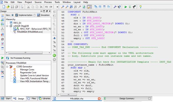173x102 pixels.
Task: Collapse the CORE Generator process tree
Action: pos(7,67)
